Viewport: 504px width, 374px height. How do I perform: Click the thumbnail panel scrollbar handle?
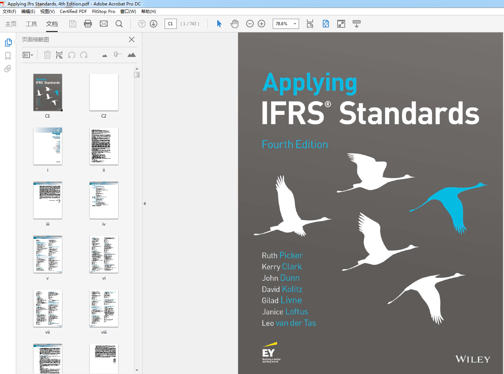tap(137, 75)
